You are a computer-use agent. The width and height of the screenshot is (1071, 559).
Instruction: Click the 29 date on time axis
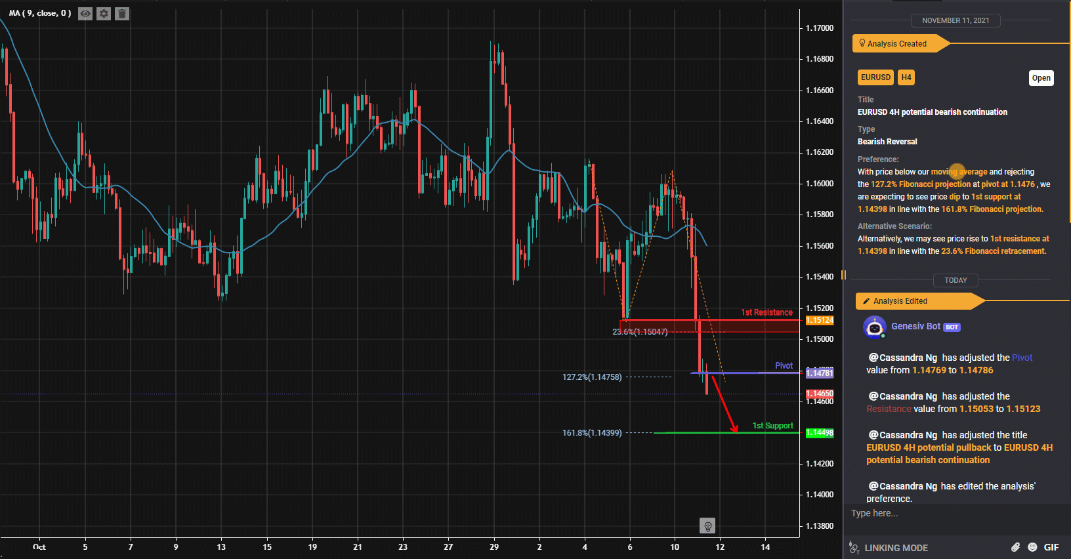494,547
